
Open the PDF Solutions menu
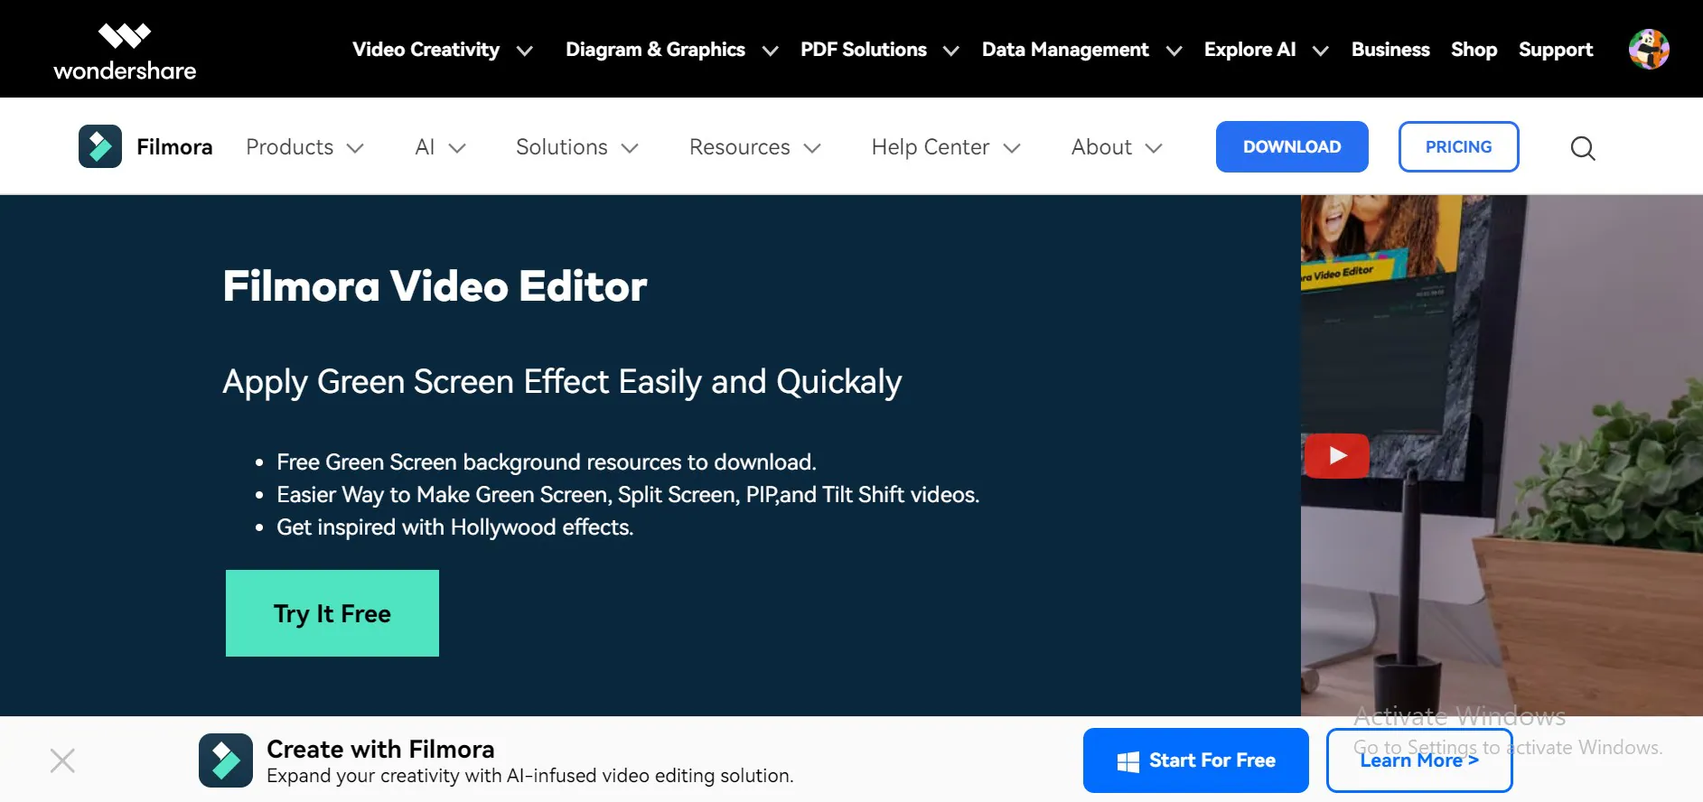pos(864,50)
